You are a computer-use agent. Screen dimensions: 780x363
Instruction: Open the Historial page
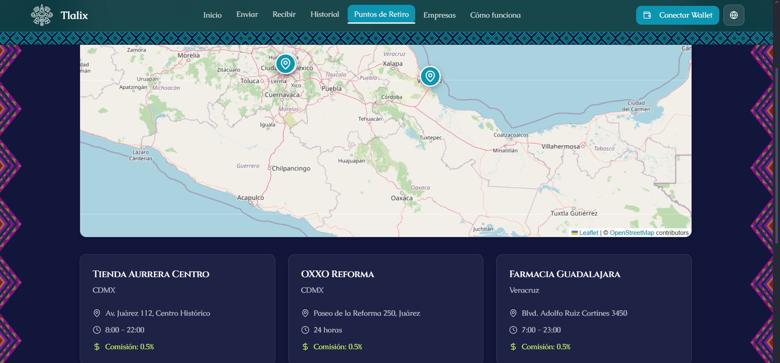(325, 14)
